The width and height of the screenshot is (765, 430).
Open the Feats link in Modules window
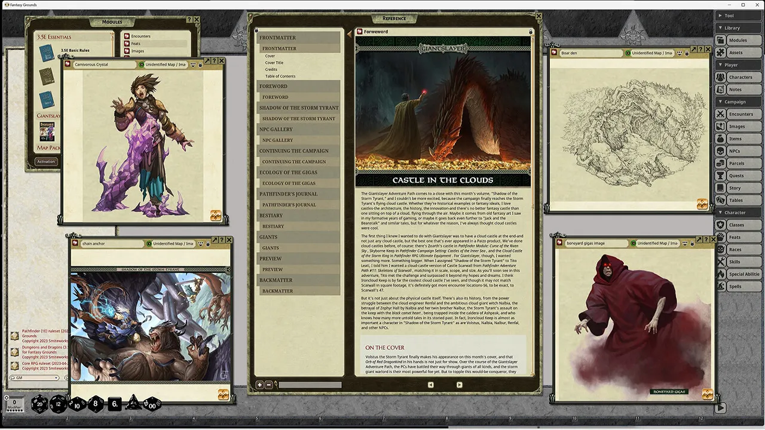[x=136, y=44]
